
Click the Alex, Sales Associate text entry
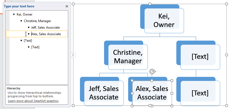pos(46,34)
